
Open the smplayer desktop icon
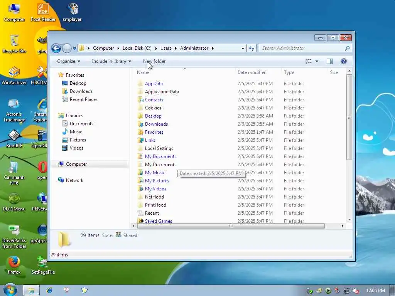click(x=72, y=12)
